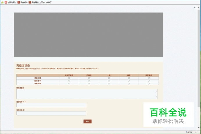Rate 菜肴口味 as 一般

click(109, 78)
